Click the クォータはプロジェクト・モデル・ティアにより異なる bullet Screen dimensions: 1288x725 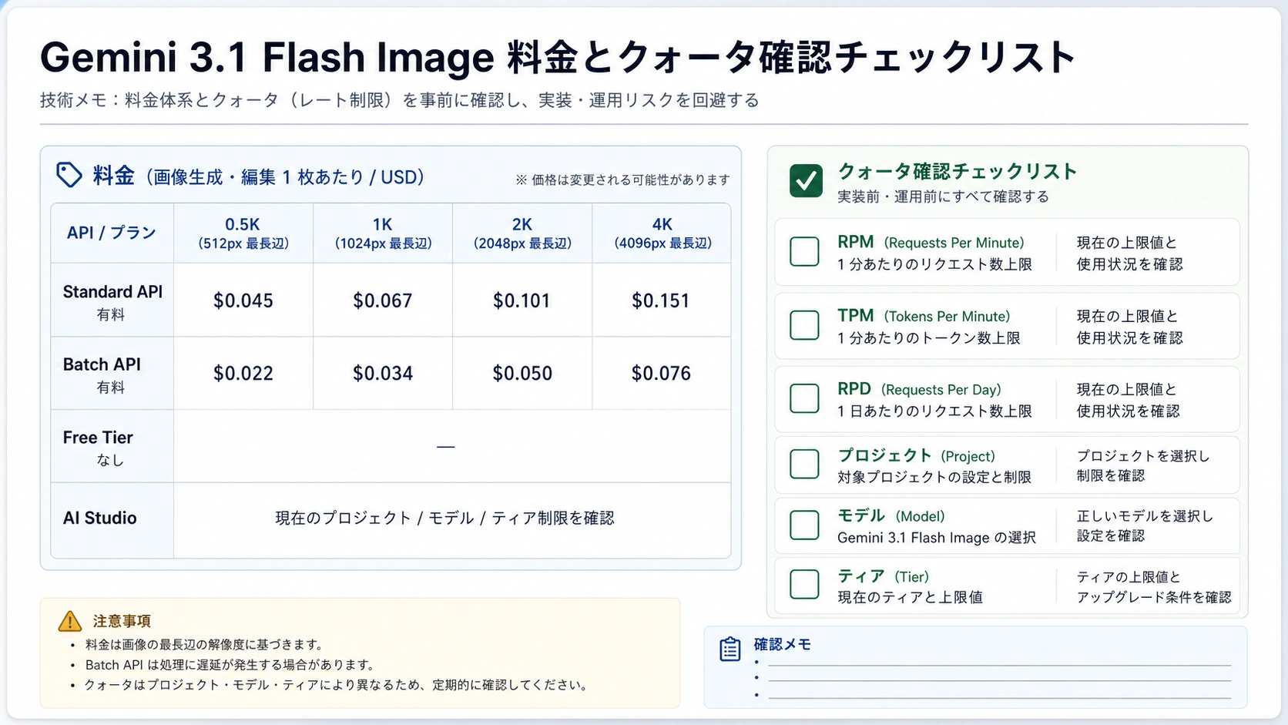pyautogui.click(x=338, y=685)
